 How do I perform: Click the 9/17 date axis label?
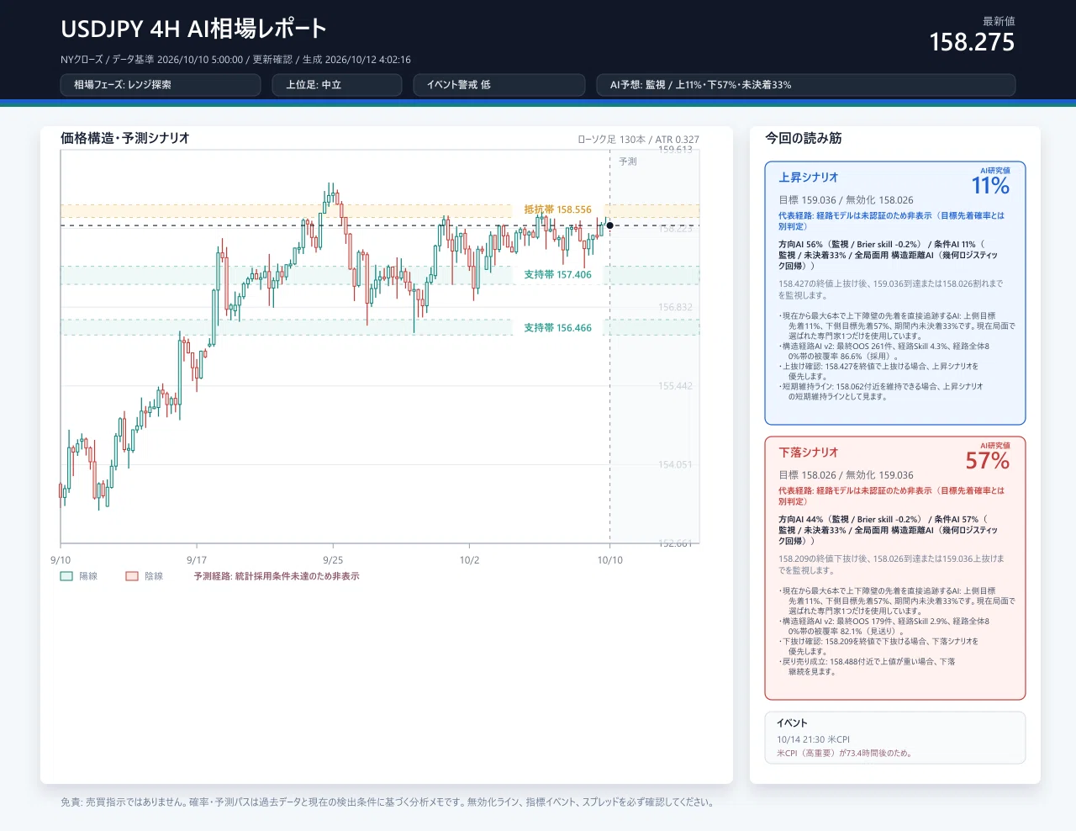pos(197,560)
